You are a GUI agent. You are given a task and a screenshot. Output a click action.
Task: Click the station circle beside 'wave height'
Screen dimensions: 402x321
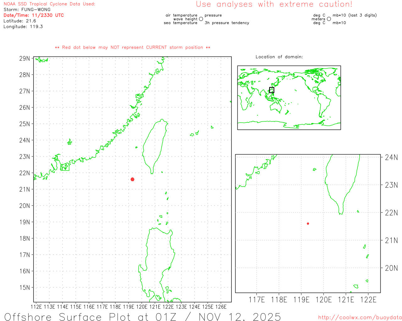[201, 19]
